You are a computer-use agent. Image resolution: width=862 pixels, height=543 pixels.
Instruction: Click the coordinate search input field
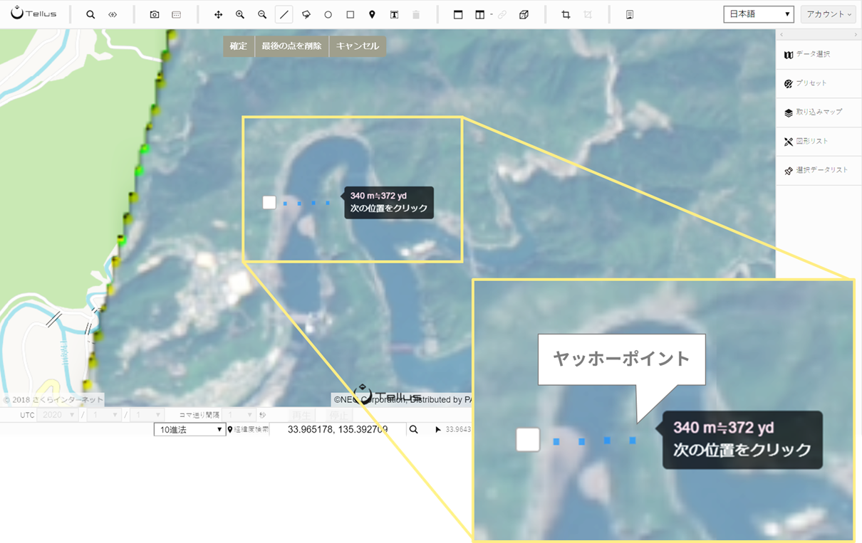[x=338, y=430]
